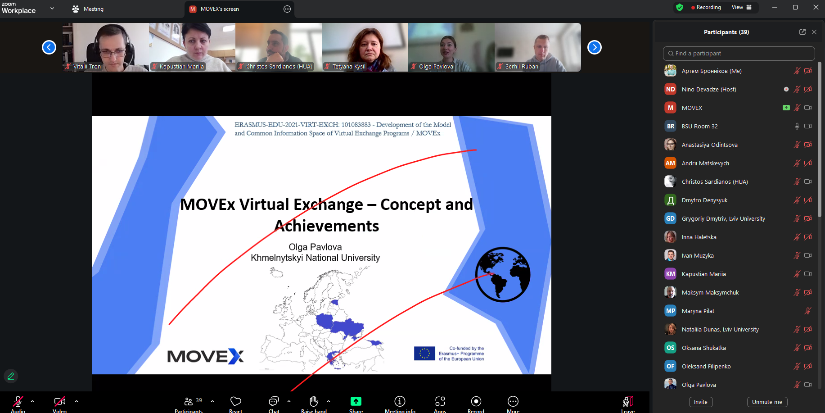Expand the Video options arrow
Viewport: 825px width, 413px height.
(77, 401)
